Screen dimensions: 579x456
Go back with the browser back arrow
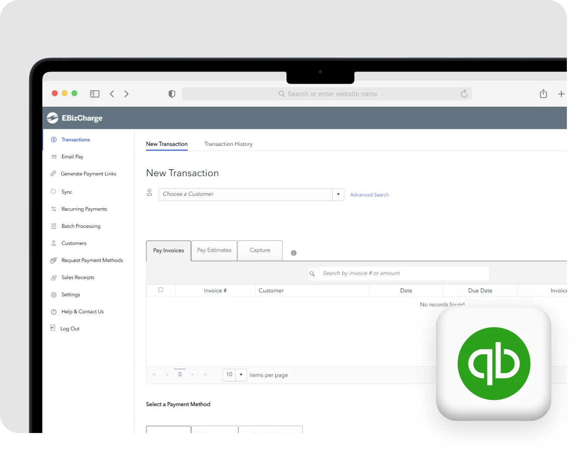click(112, 94)
